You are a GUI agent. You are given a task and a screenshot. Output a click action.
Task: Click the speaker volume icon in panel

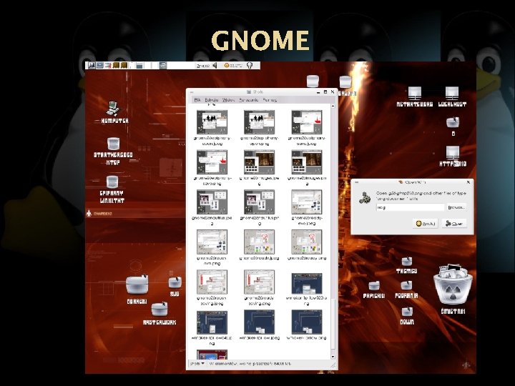pos(215,65)
